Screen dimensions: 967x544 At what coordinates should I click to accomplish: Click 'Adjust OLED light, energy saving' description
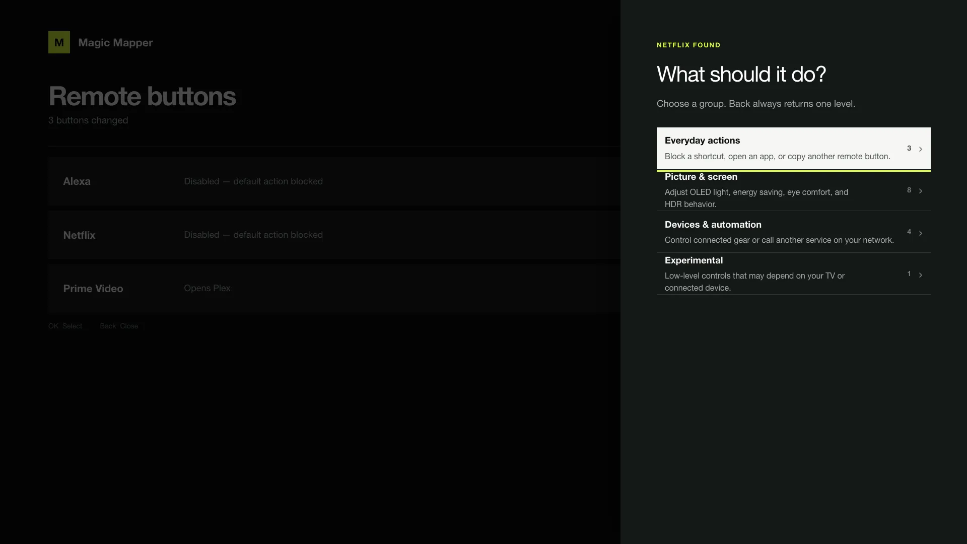(x=756, y=198)
